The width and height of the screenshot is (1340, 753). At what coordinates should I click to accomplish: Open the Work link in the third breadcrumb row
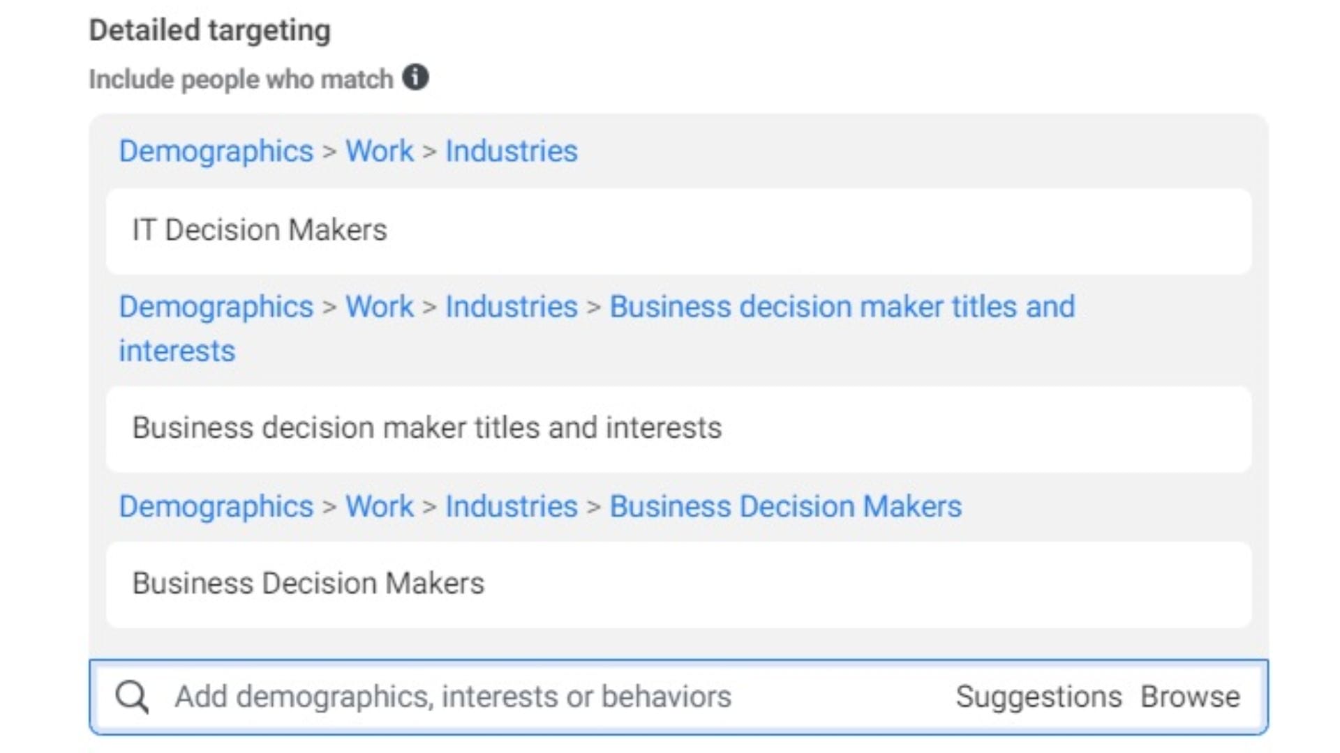[379, 507]
